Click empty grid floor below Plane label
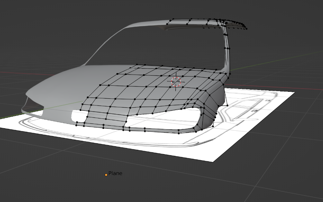 point(115,189)
